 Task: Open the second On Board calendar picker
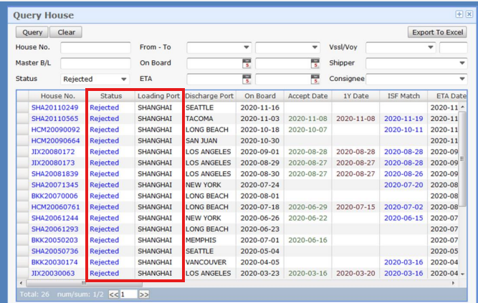[315, 63]
